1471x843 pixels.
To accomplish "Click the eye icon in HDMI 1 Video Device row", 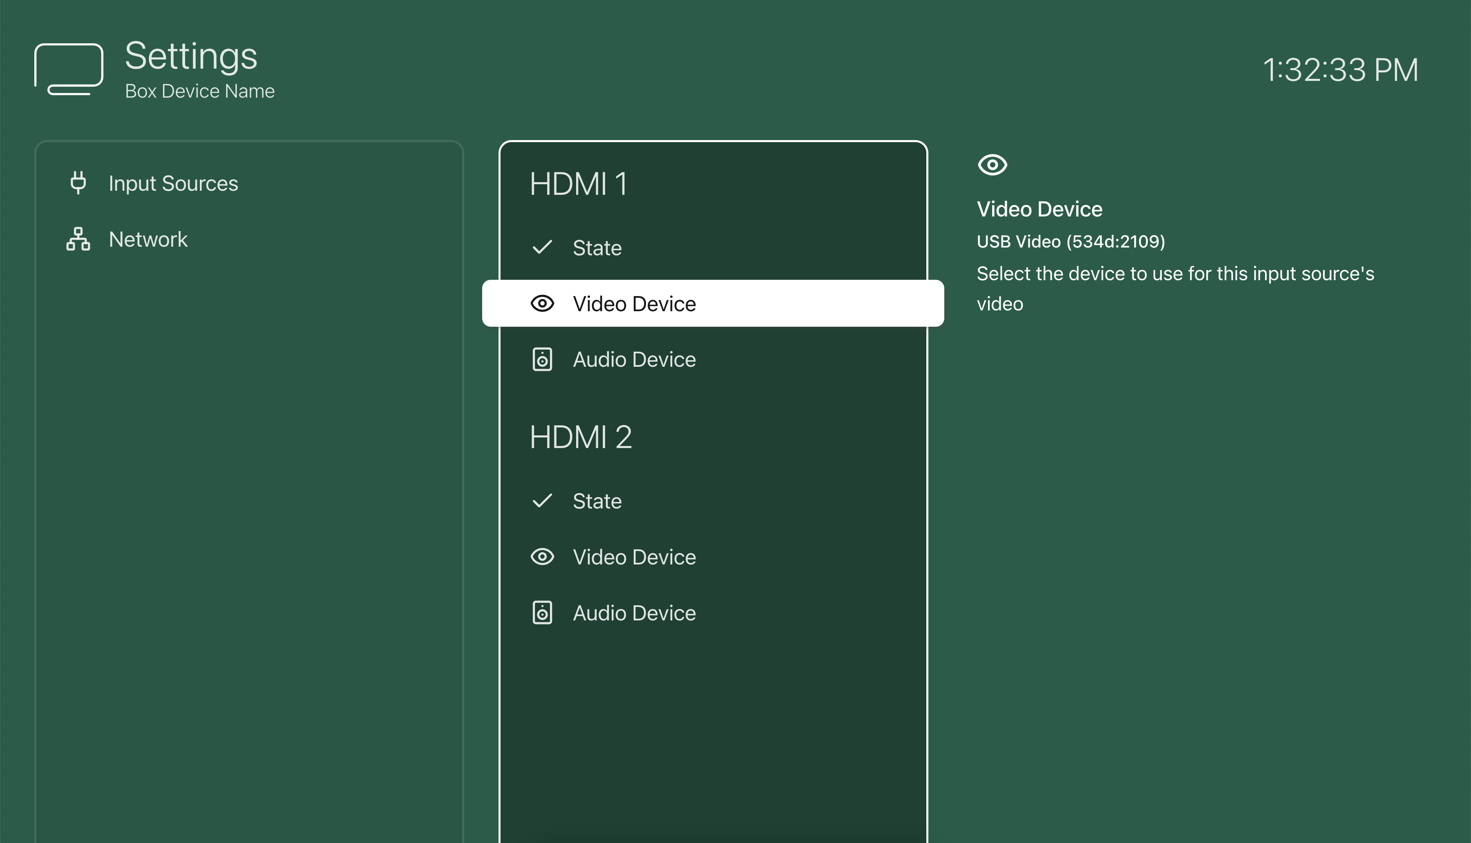I will pos(542,303).
